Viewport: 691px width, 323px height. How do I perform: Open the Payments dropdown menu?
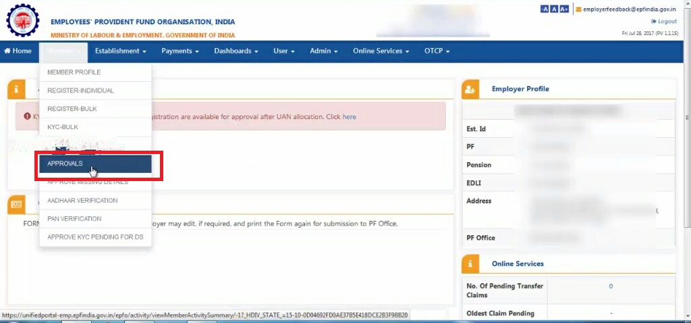click(x=179, y=51)
